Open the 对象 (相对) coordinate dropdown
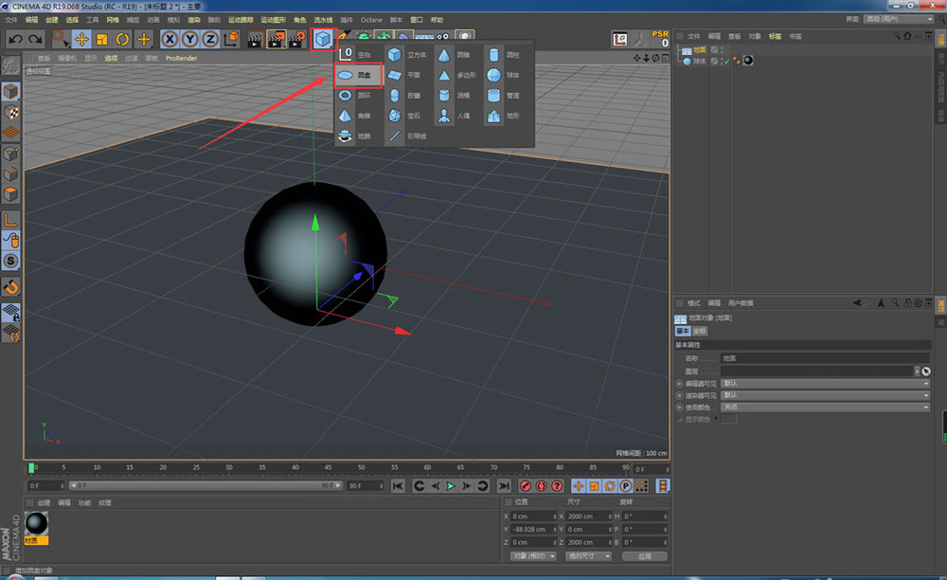This screenshot has width=947, height=580. (533, 555)
